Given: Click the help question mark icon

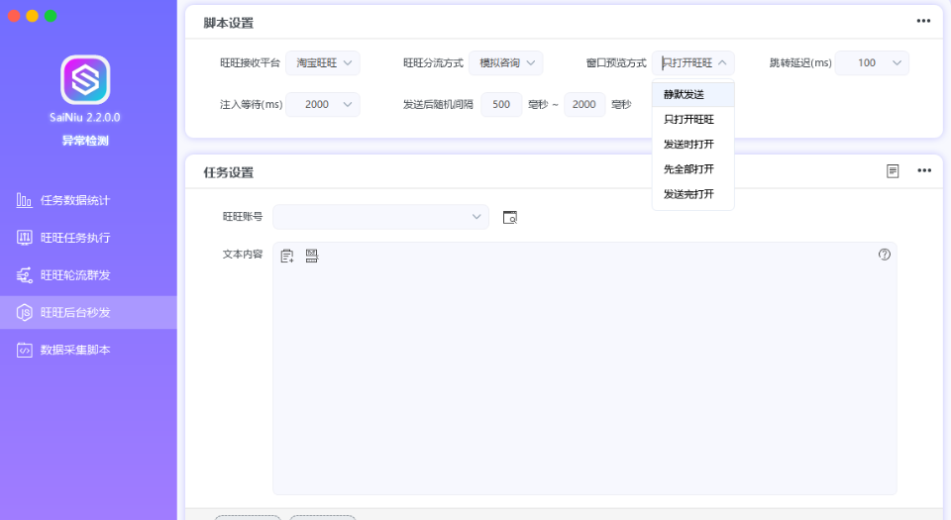Looking at the screenshot, I should coord(885,255).
